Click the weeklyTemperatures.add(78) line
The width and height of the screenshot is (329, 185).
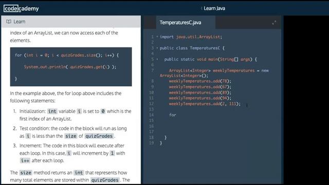[200, 81]
